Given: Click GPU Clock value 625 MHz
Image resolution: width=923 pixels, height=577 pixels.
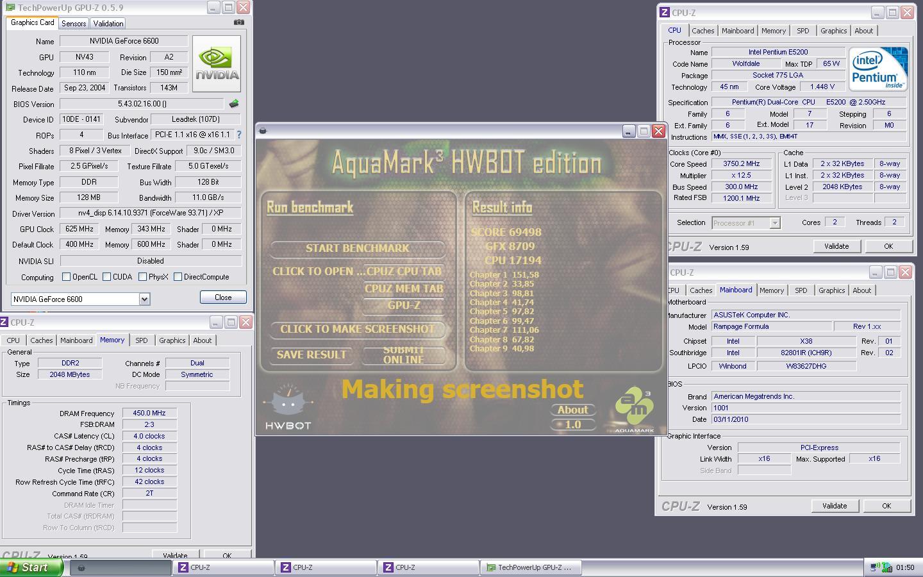Looking at the screenshot, I should coord(79,229).
